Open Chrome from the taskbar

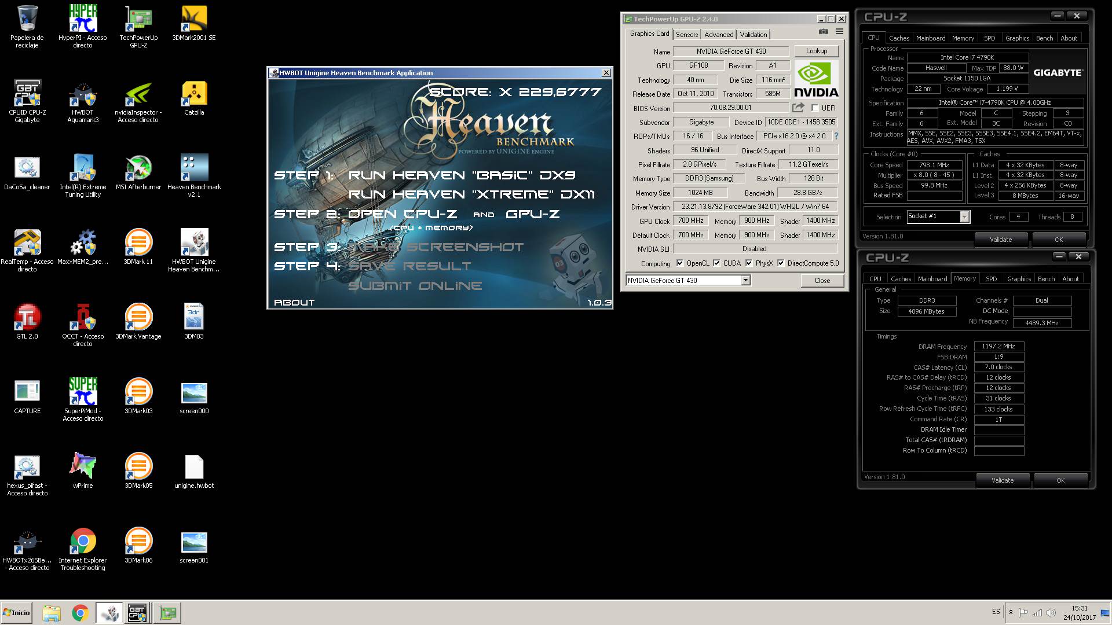80,613
